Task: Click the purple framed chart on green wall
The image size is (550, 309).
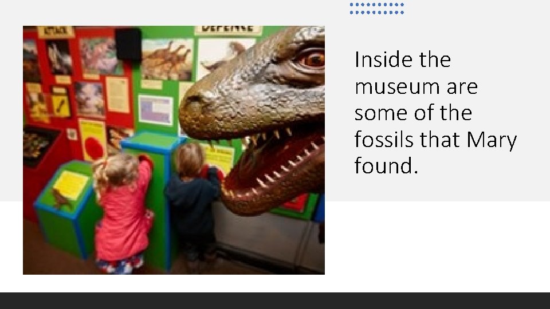Action: (x=156, y=110)
